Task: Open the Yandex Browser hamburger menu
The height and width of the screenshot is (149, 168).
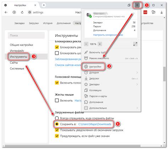Action: pos(137,5)
